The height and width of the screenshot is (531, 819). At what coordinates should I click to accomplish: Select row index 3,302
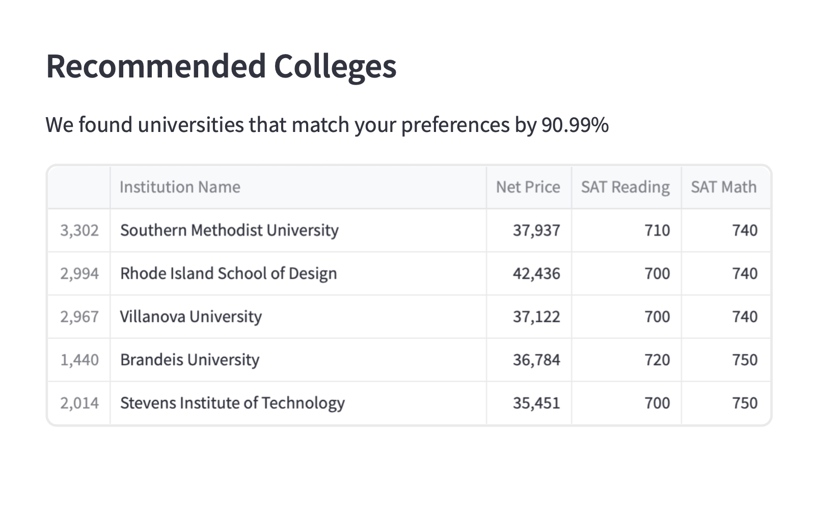(79, 230)
